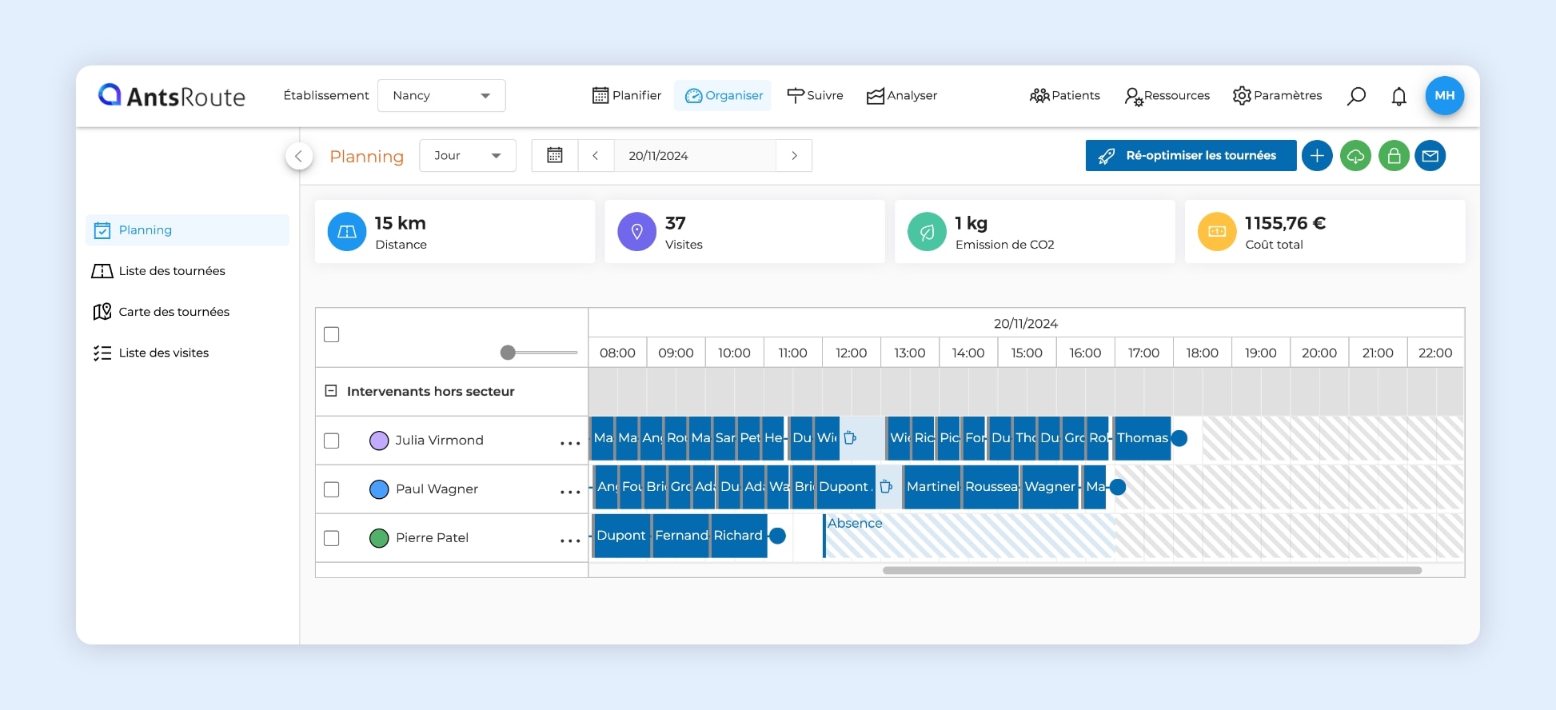Viewport: 1556px width, 710px height.
Task: Open the Analyser menu
Action: (x=902, y=96)
